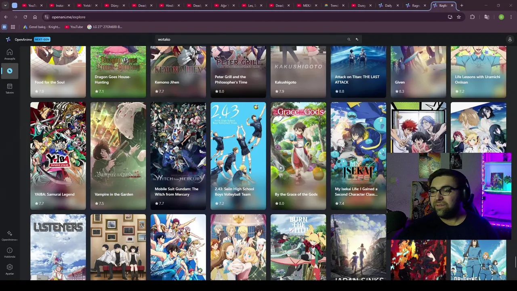Click the 8.8 rating on Attack on Titan
This screenshot has height=291, width=517.
(x=339, y=91)
